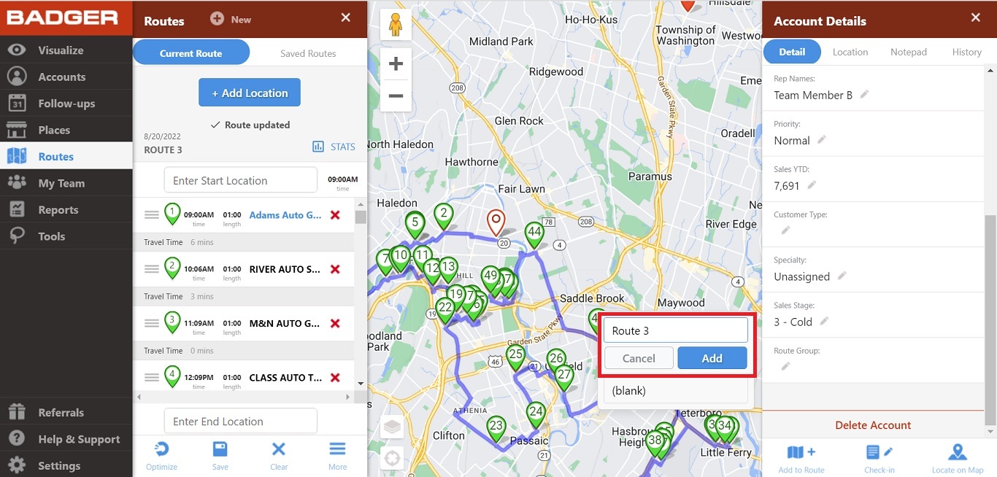Open the map layers selector icon
Viewport: 997px width, 477px height.
392,428
